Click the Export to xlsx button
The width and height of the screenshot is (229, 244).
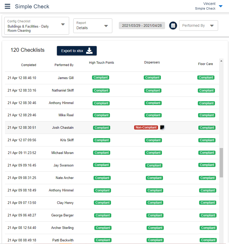click(x=77, y=51)
